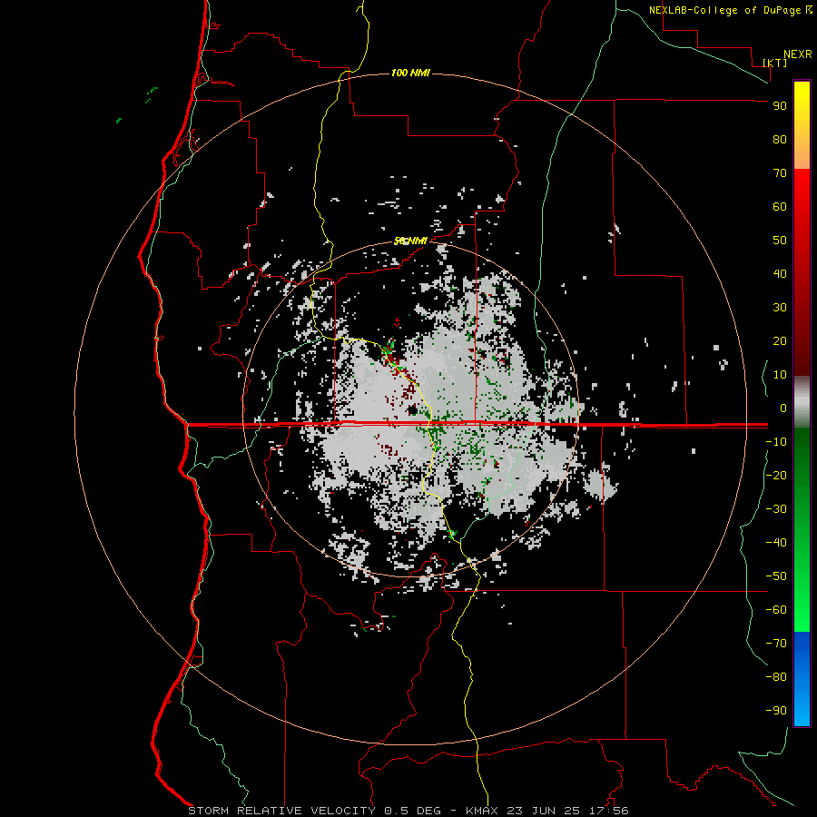Click the NEXLAB-College of DuPage title text
Screen dimensions: 817x817
coord(724,10)
